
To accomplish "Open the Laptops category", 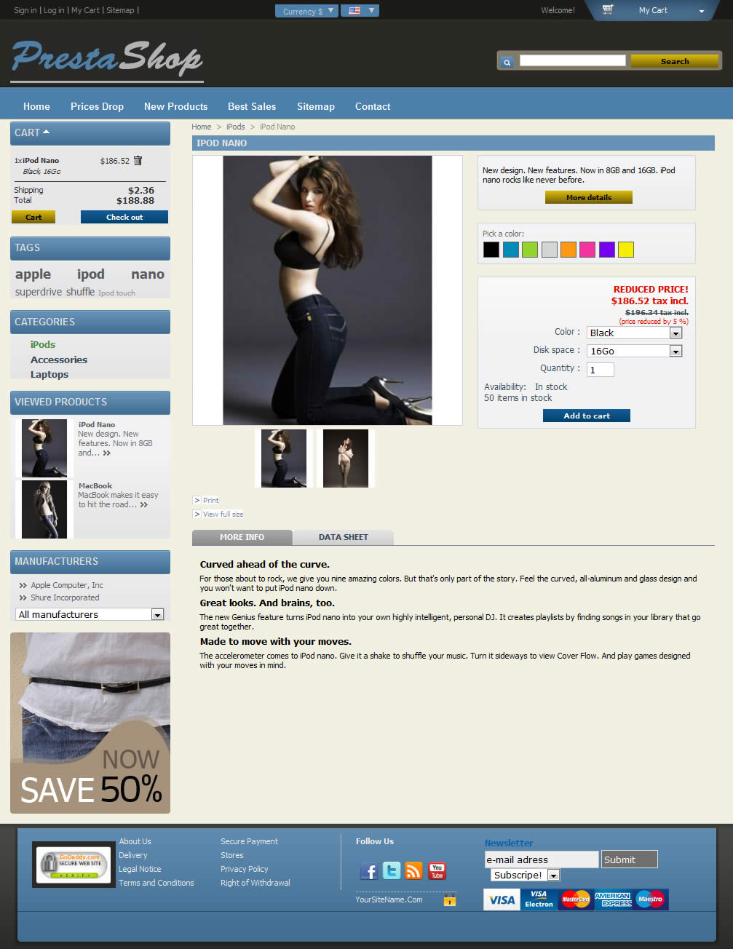I will pyautogui.click(x=49, y=374).
